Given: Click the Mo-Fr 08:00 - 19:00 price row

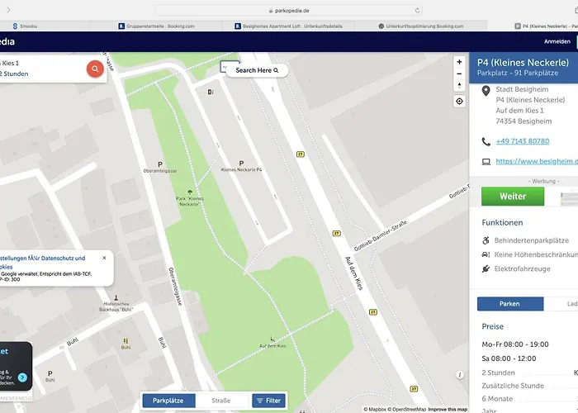Looking at the screenshot, I should click(x=515, y=344).
